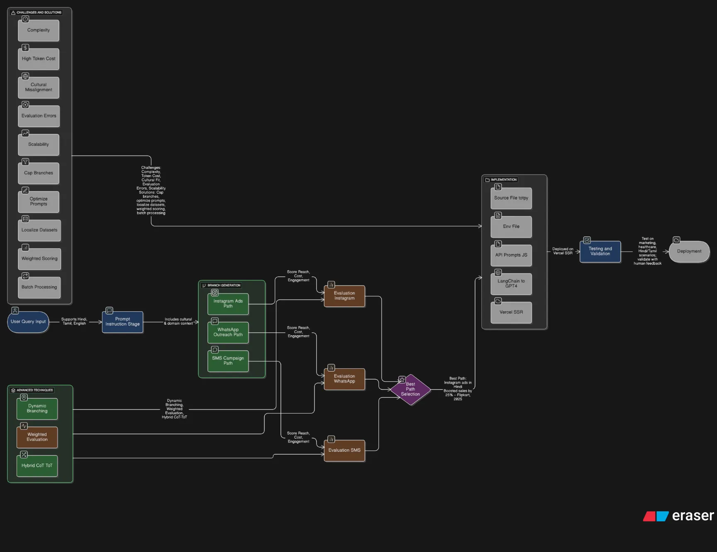Viewport: 717px width, 552px height.
Task: Select the User Query Input node
Action: [x=28, y=322]
